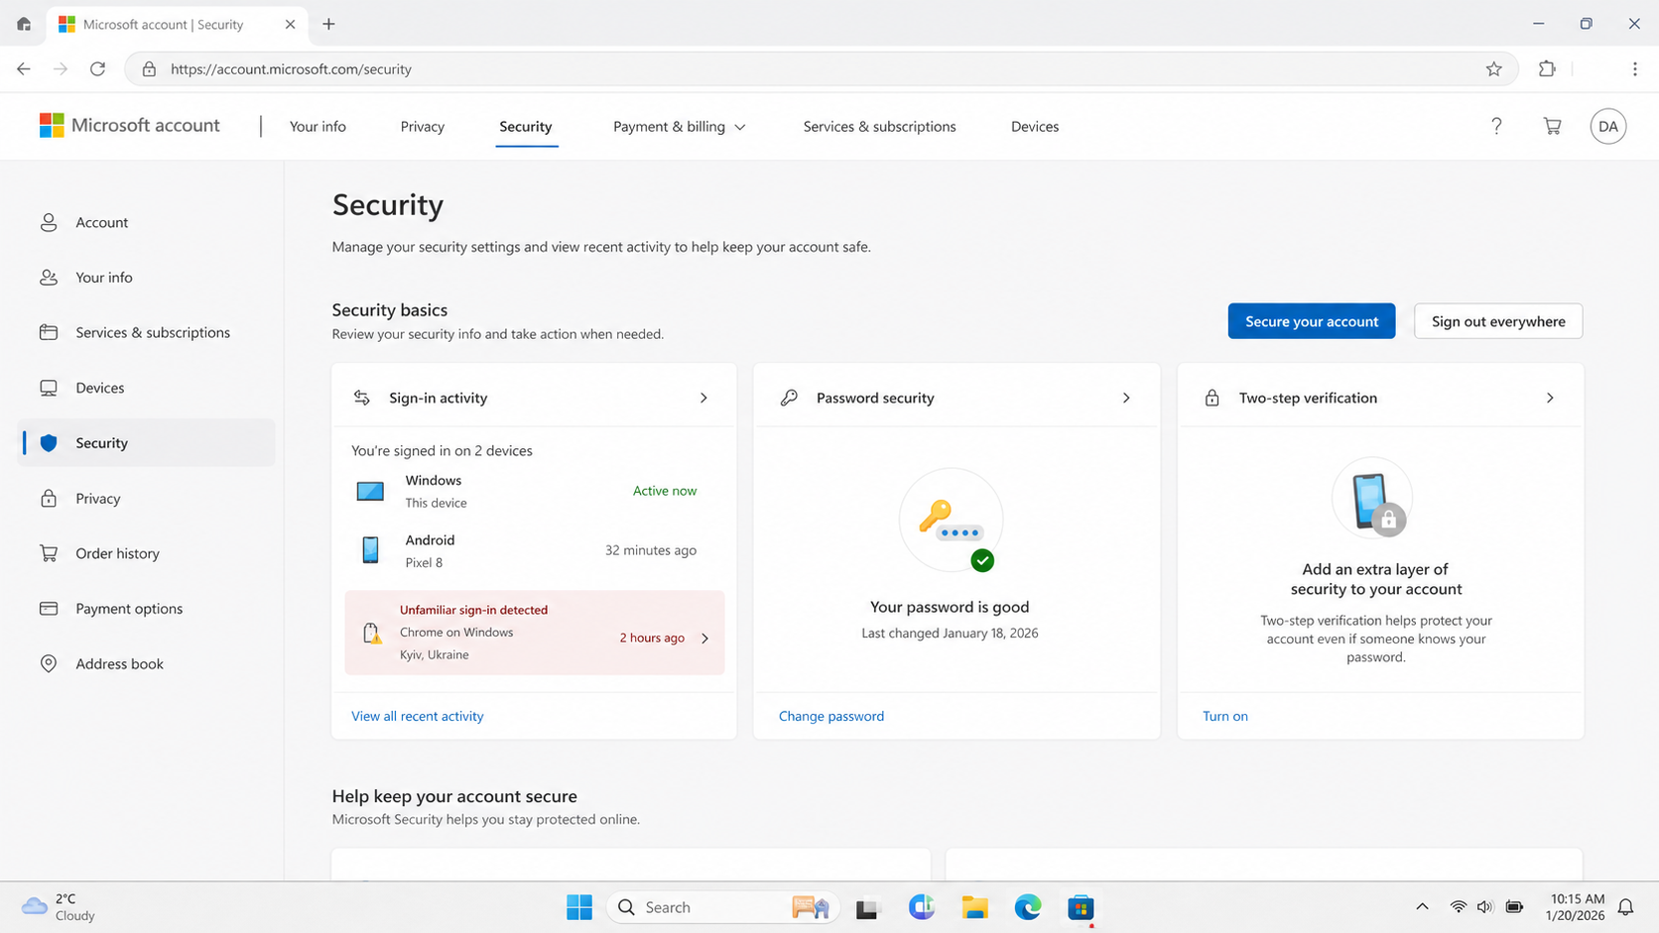
Task: Follow the Change password link
Action: [x=831, y=716]
